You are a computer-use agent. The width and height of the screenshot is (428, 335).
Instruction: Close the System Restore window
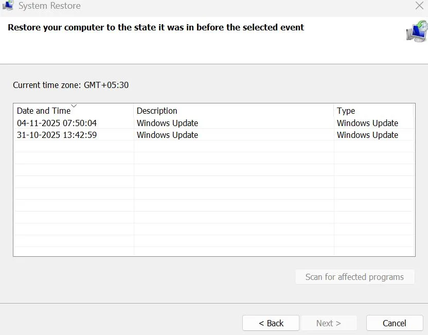(419, 6)
